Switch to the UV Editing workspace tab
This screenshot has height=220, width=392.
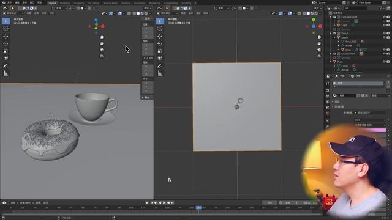click(93, 3)
